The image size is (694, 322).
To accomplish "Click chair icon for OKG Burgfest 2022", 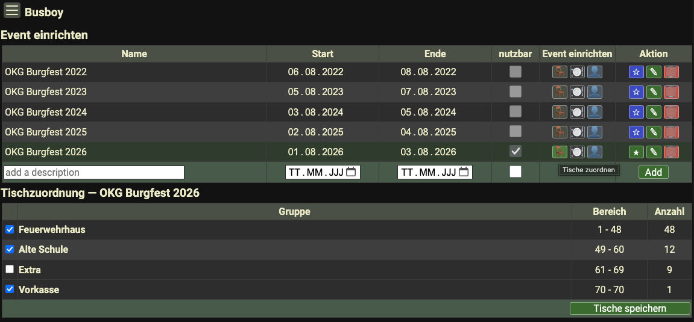I will coord(560,72).
